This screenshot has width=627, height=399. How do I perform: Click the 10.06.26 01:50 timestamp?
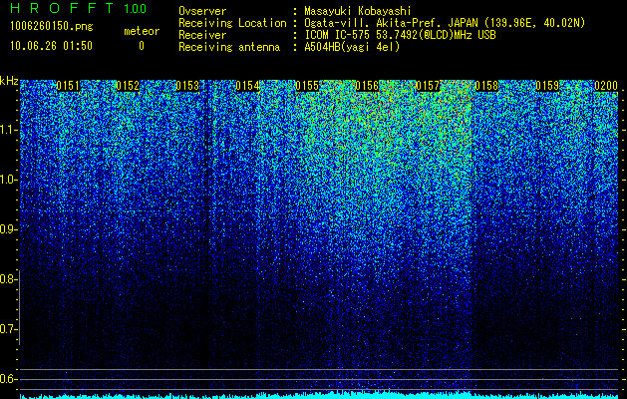(x=51, y=46)
